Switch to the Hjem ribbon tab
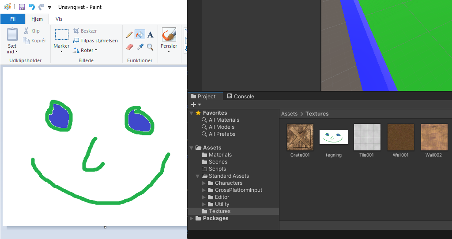Viewport: 452px width, 239px height. point(37,19)
